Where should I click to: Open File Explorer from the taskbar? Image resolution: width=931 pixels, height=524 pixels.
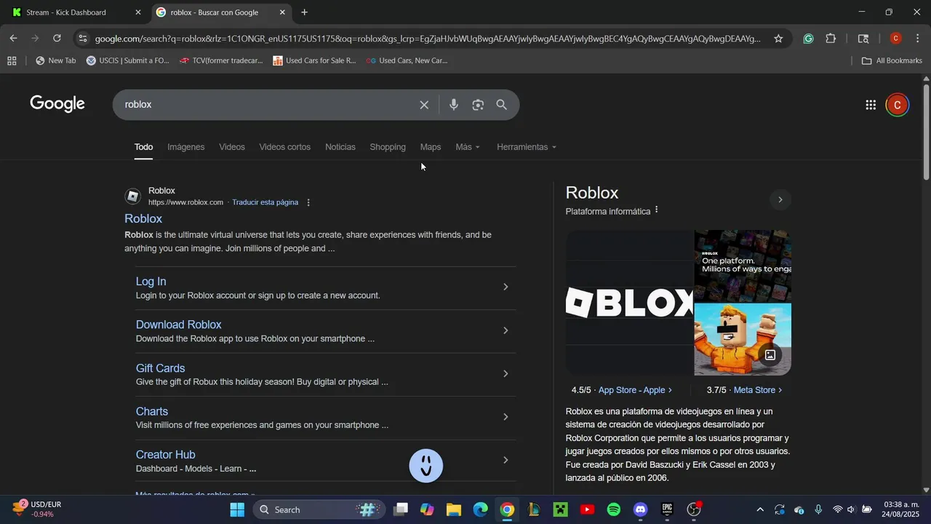click(454, 509)
